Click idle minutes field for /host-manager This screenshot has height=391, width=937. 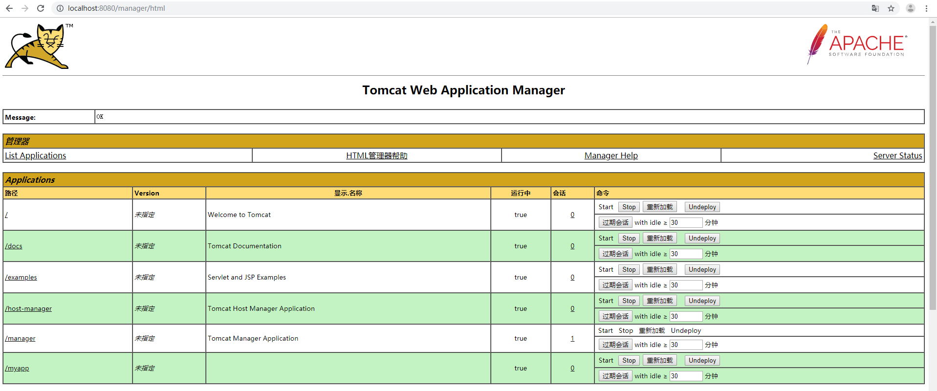pos(686,316)
